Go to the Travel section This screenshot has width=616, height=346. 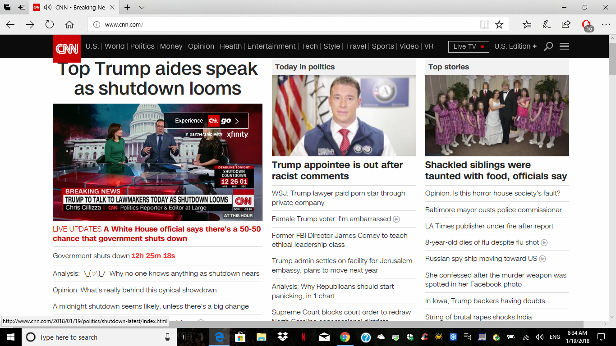356,46
